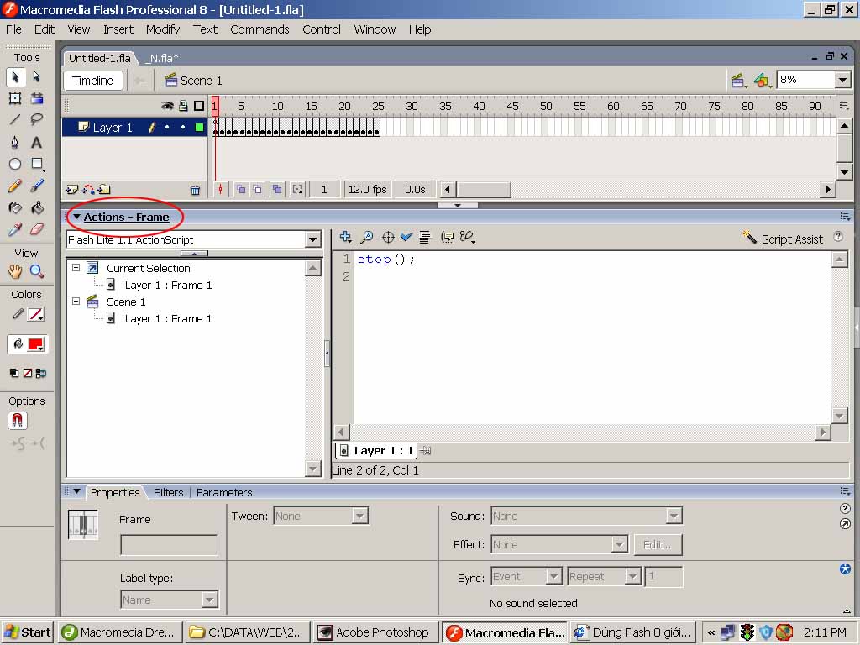This screenshot has height=645, width=860.
Task: Pick the Rectangle tool
Action: 37,164
